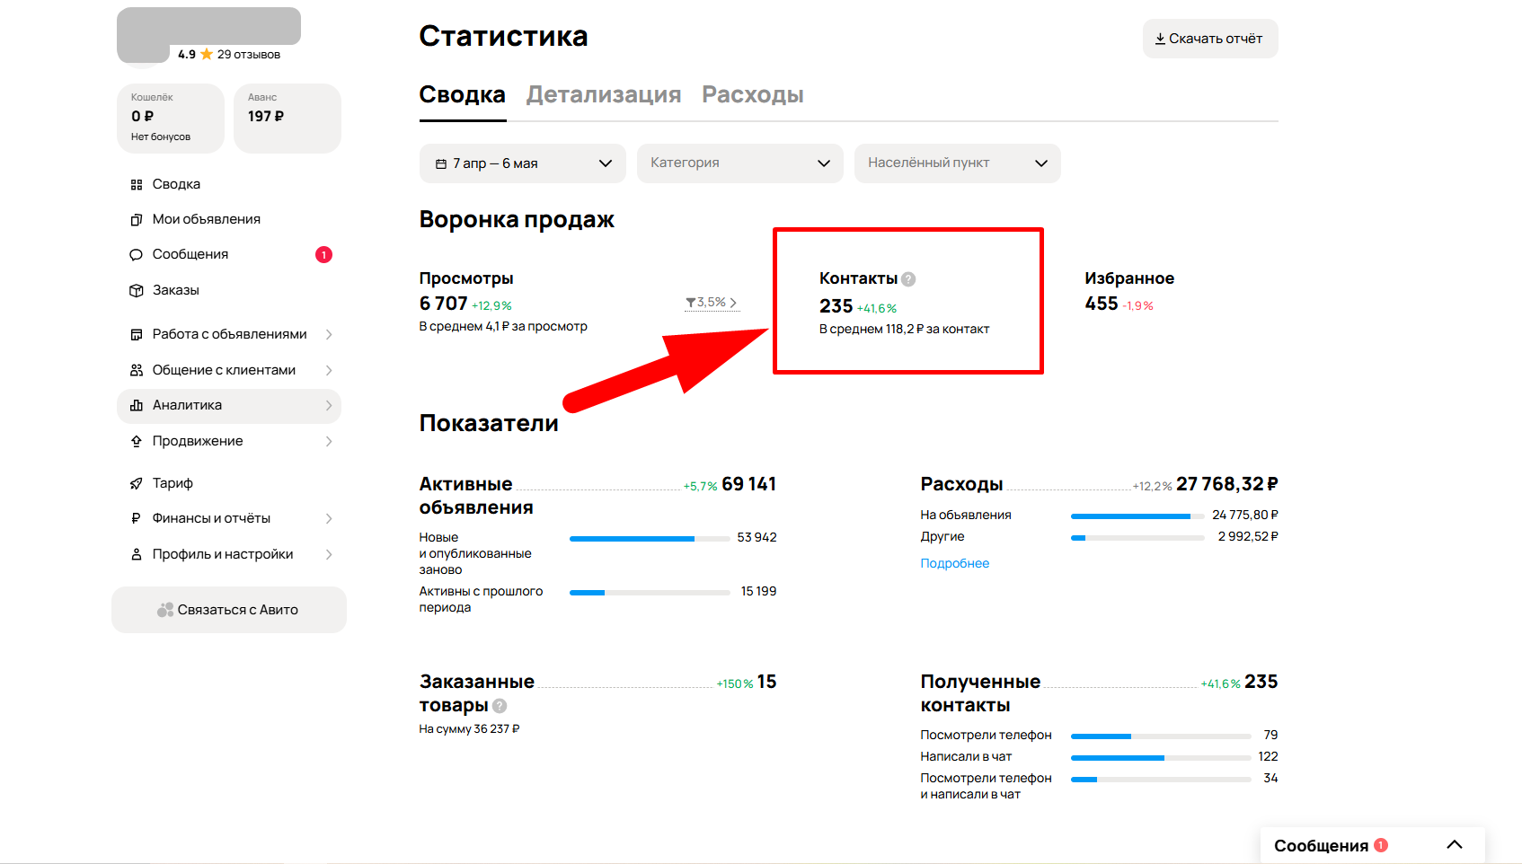Click the Заказы box icon

137,290
